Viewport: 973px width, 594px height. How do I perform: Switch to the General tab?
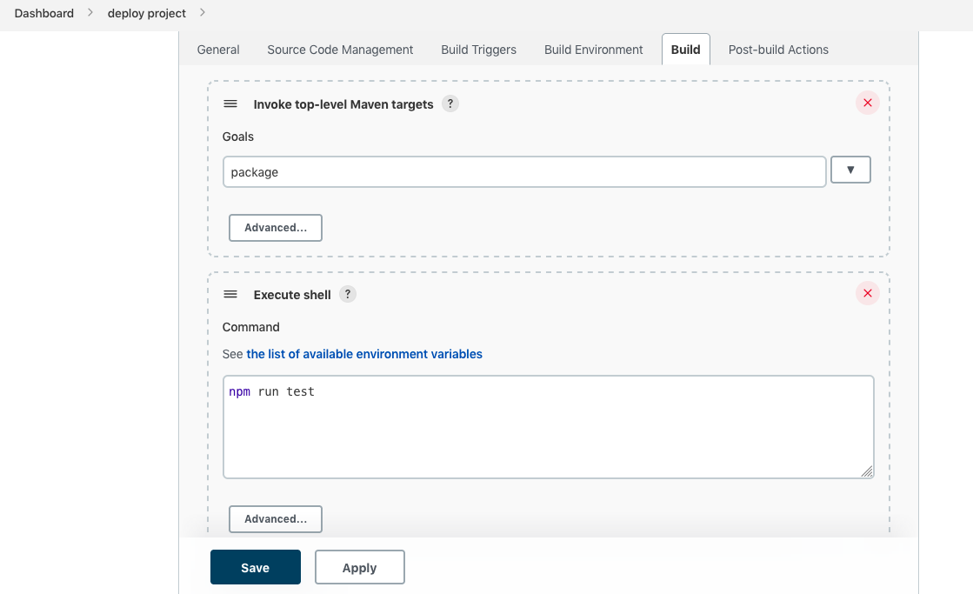[218, 50]
